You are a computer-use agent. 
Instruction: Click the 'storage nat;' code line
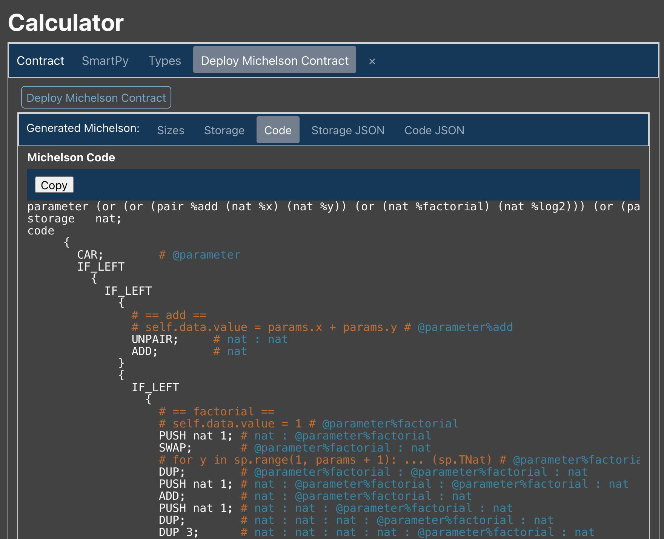coord(74,219)
